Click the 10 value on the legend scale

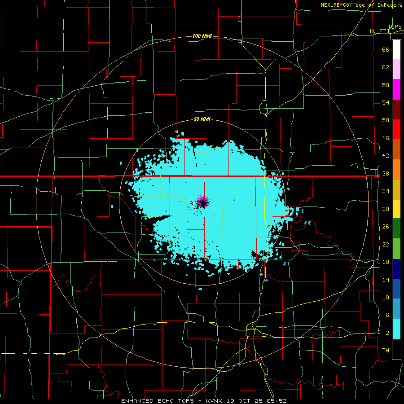coord(386,298)
